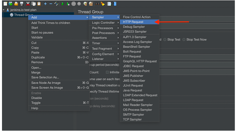Select the Stop Test radio button
The width and height of the screenshot is (236, 131).
[165, 40]
